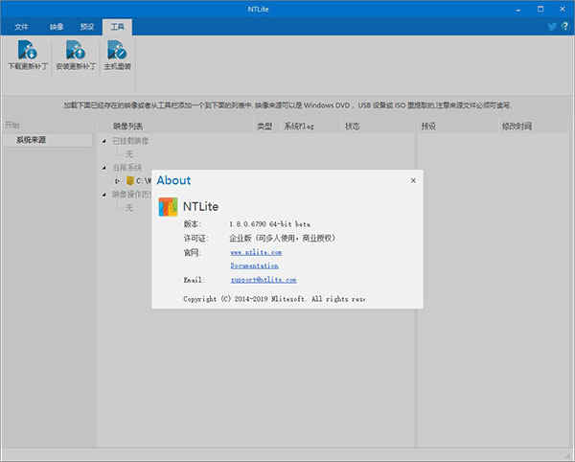Image resolution: width=575 pixels, height=462 pixels.
Task: Maximize the NTLite window
Action: [x=540, y=10]
